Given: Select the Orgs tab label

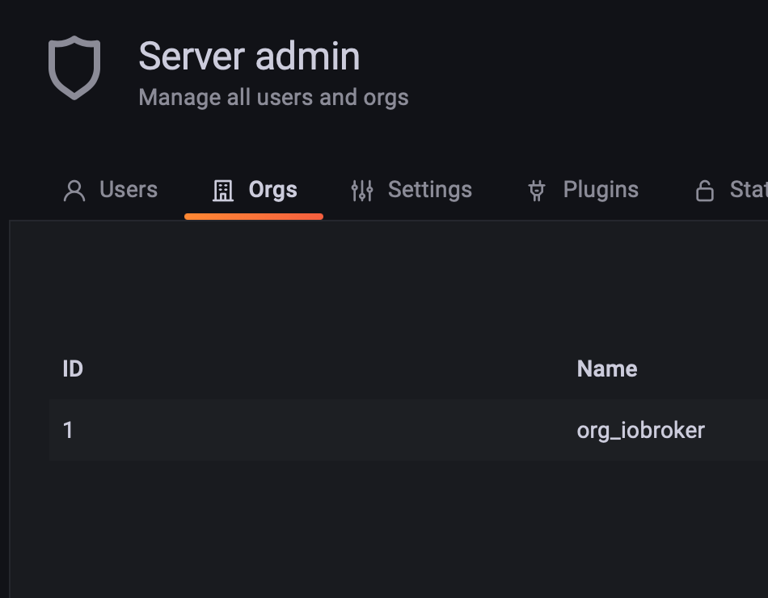Looking at the screenshot, I should coord(272,190).
